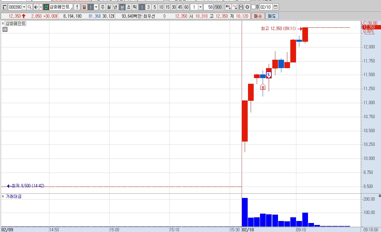This screenshot has width=381, height=232.
Task: Click the 매수 buy button
Action: coord(258,16)
